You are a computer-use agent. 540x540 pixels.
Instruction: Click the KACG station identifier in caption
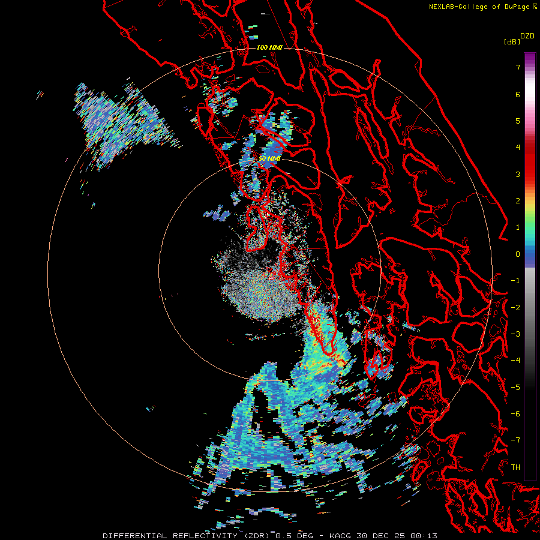click(340, 536)
